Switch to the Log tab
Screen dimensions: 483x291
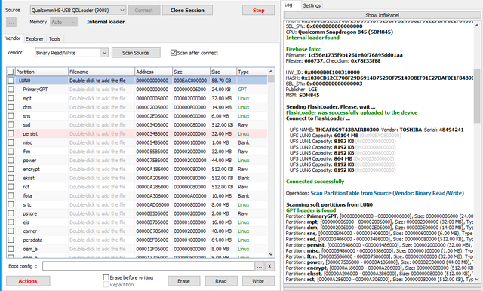tap(288, 5)
